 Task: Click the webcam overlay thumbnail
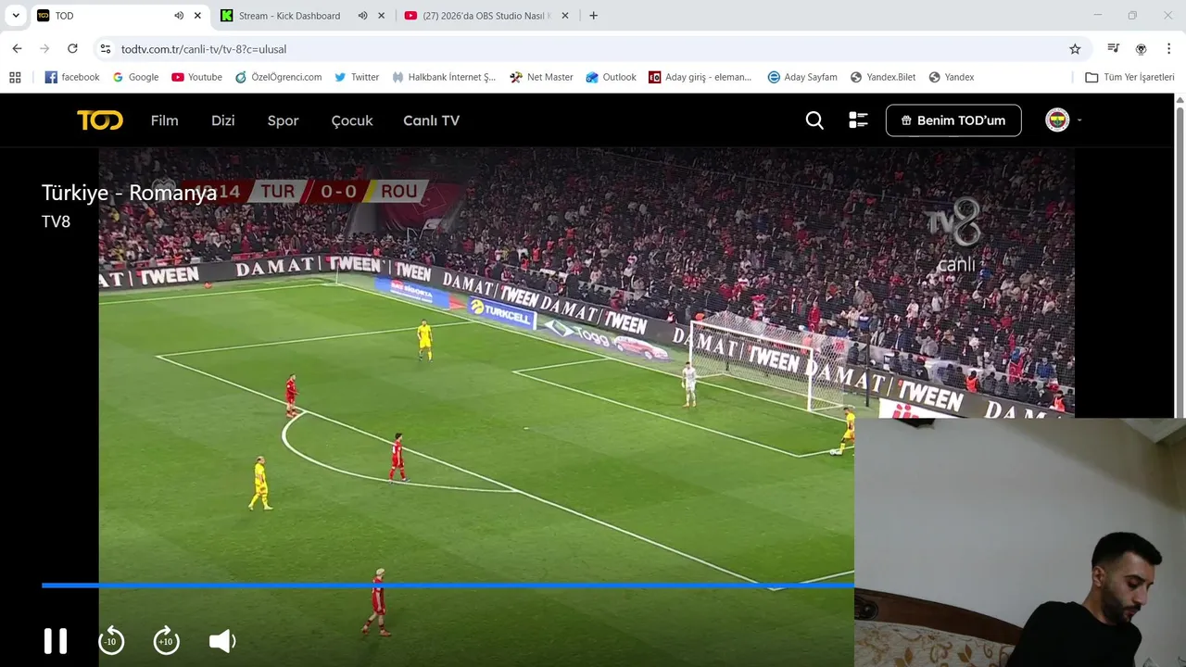[x=1020, y=543]
